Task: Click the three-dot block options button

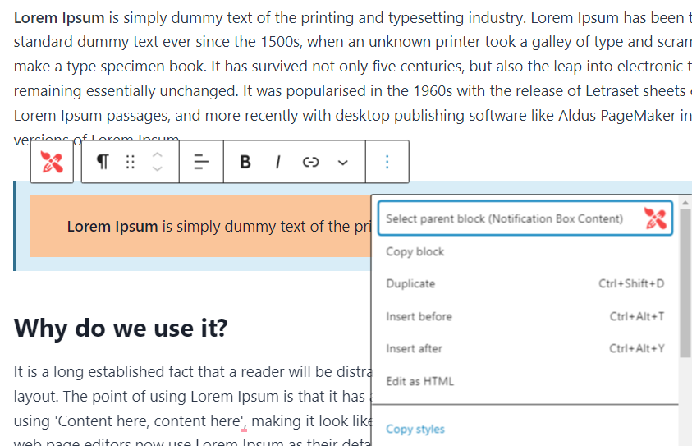Action: 387,162
